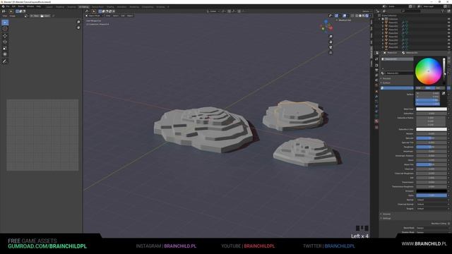Viewport: 452px width, 254px height.
Task: Open the Tangent input Default dropdown
Action: tap(432, 209)
